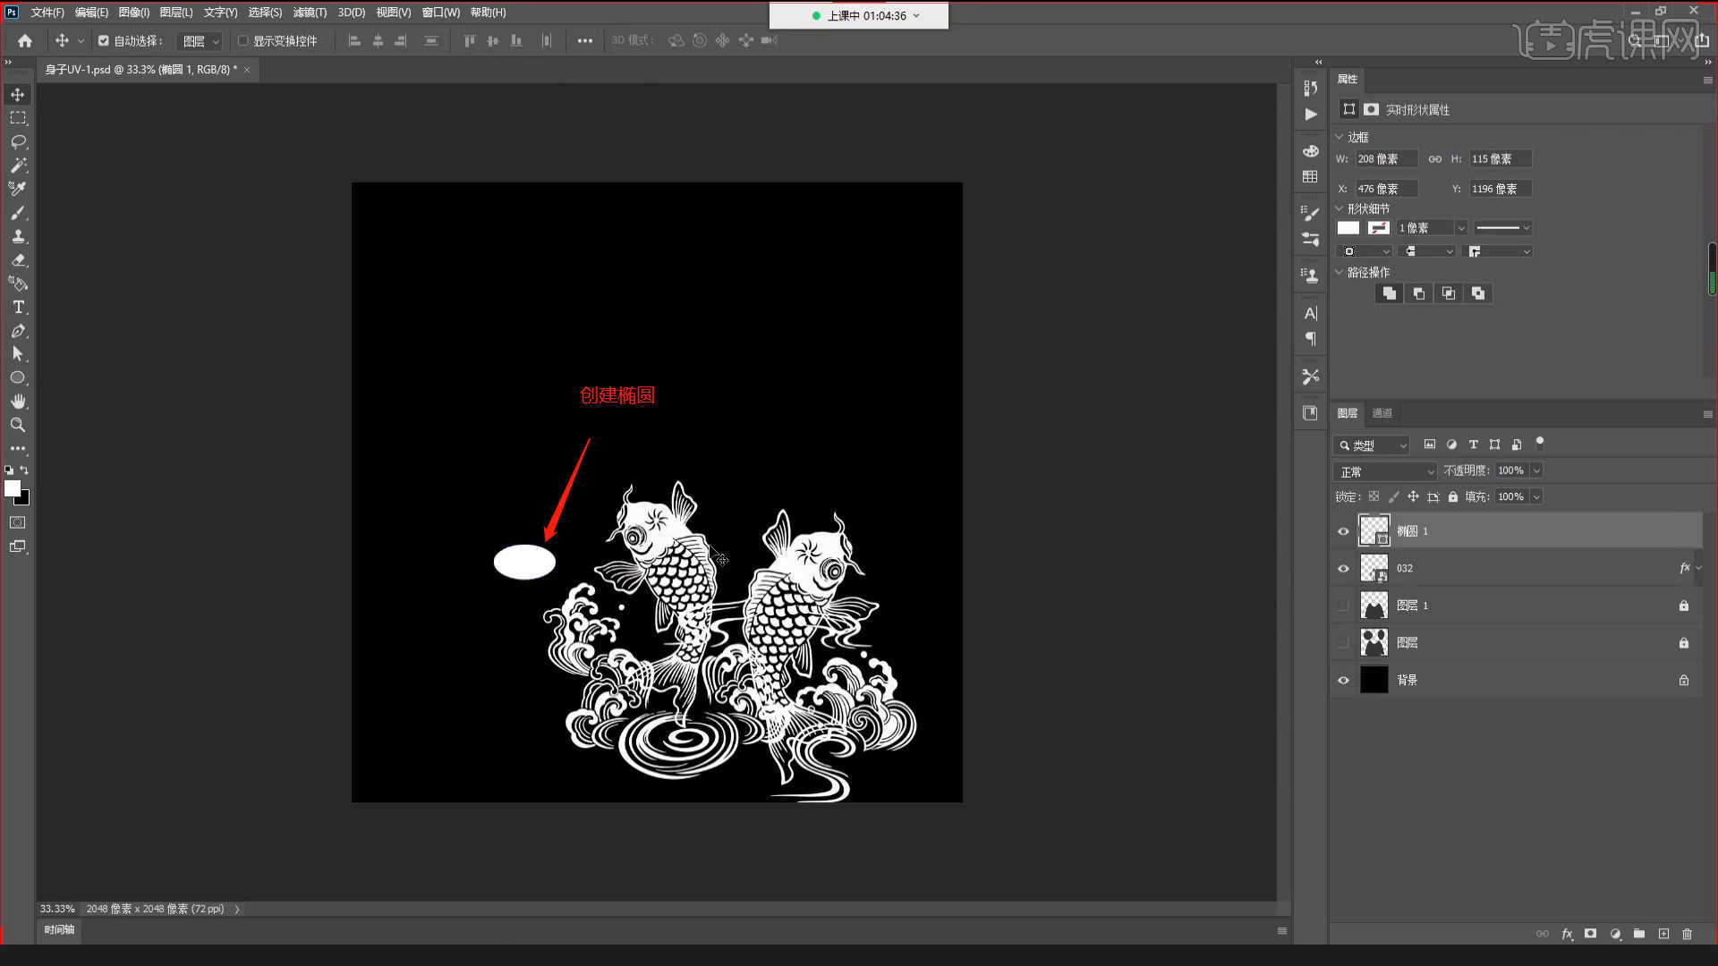The height and width of the screenshot is (966, 1718).
Task: Select the 身子UV-1.psd document tab
Action: 141,69
